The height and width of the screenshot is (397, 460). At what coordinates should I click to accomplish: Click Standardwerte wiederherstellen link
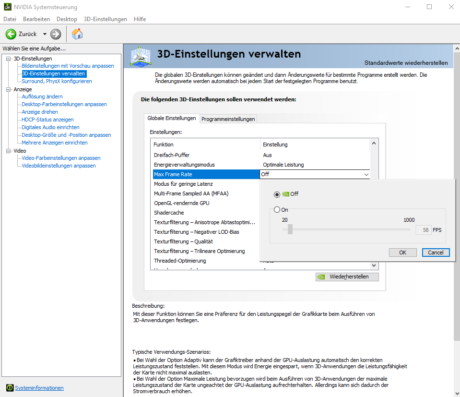click(x=406, y=63)
